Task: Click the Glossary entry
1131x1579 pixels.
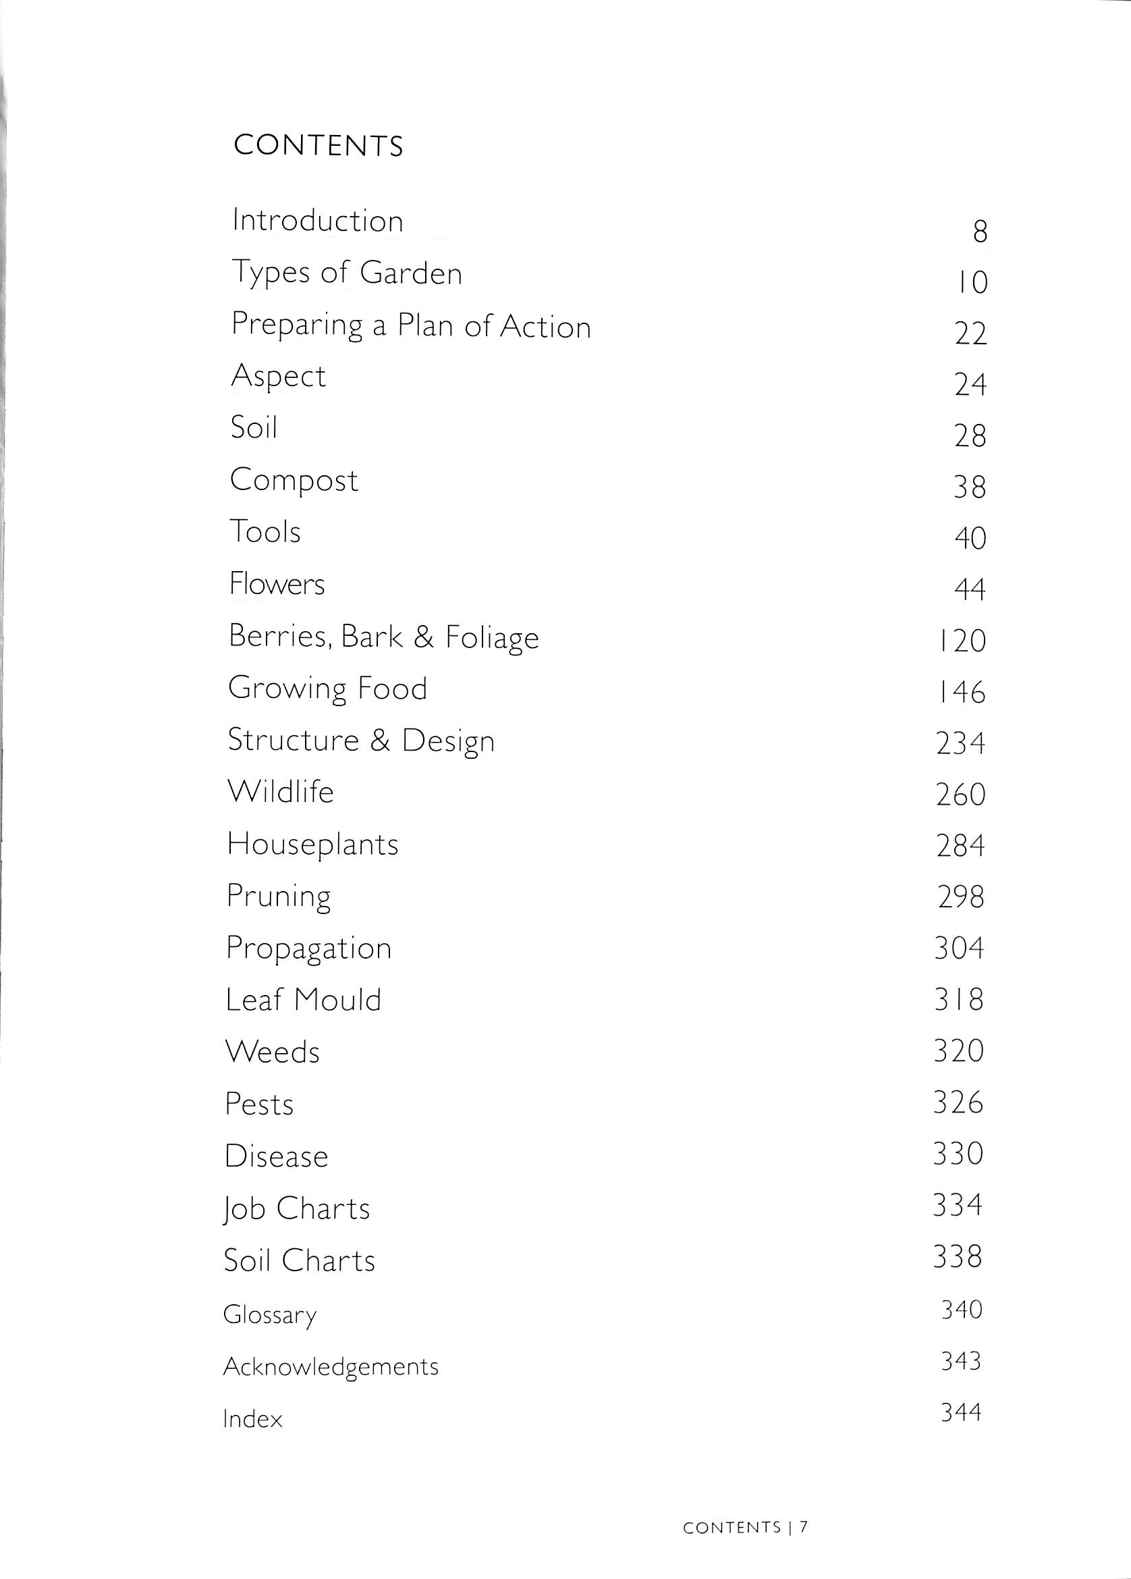Action: (x=270, y=1315)
